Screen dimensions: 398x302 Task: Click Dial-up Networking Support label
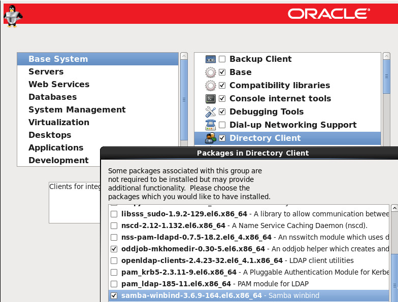(293, 125)
